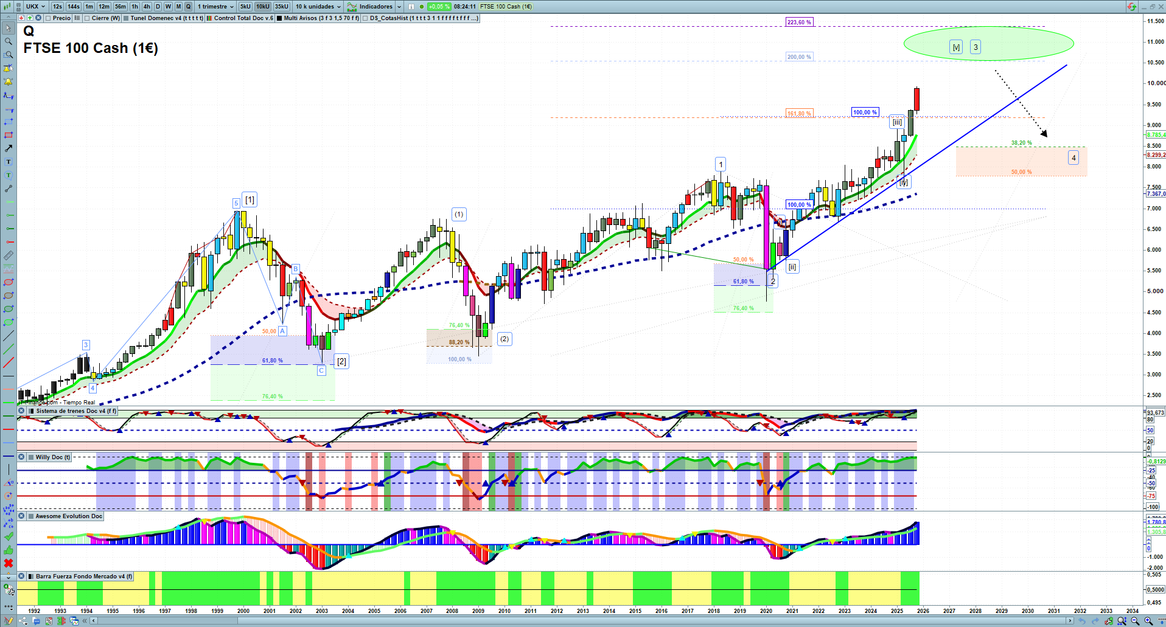
Task: Click the zoom in magnifier at bottom right
Action: coord(1148,621)
